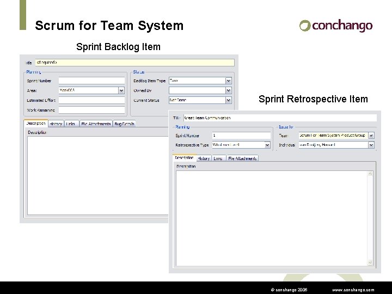Click the conchango logo

pyautogui.click(x=336, y=26)
